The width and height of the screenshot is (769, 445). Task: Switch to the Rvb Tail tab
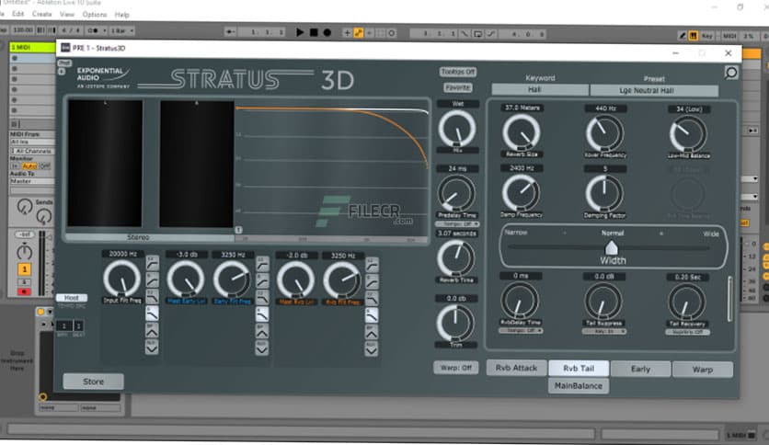click(x=579, y=368)
